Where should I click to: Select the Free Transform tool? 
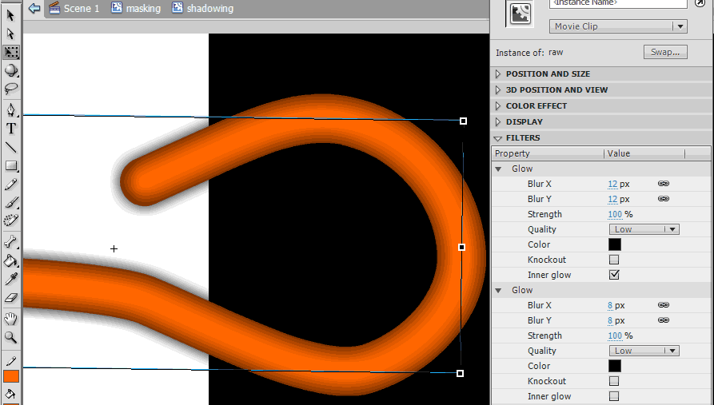point(11,53)
